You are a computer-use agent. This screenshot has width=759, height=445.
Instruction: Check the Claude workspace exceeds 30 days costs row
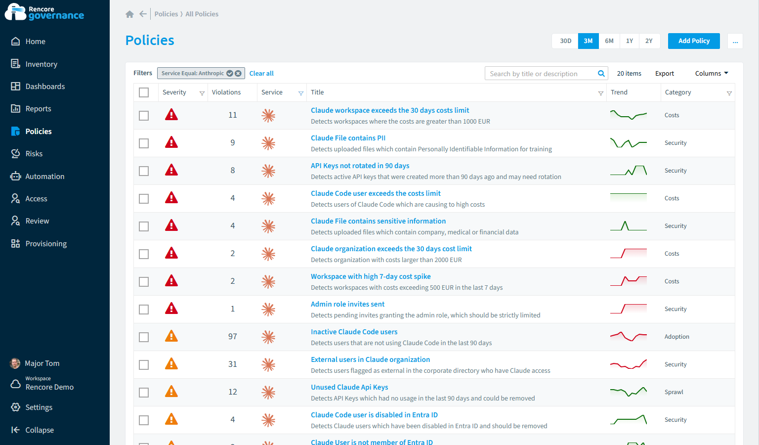point(144,116)
